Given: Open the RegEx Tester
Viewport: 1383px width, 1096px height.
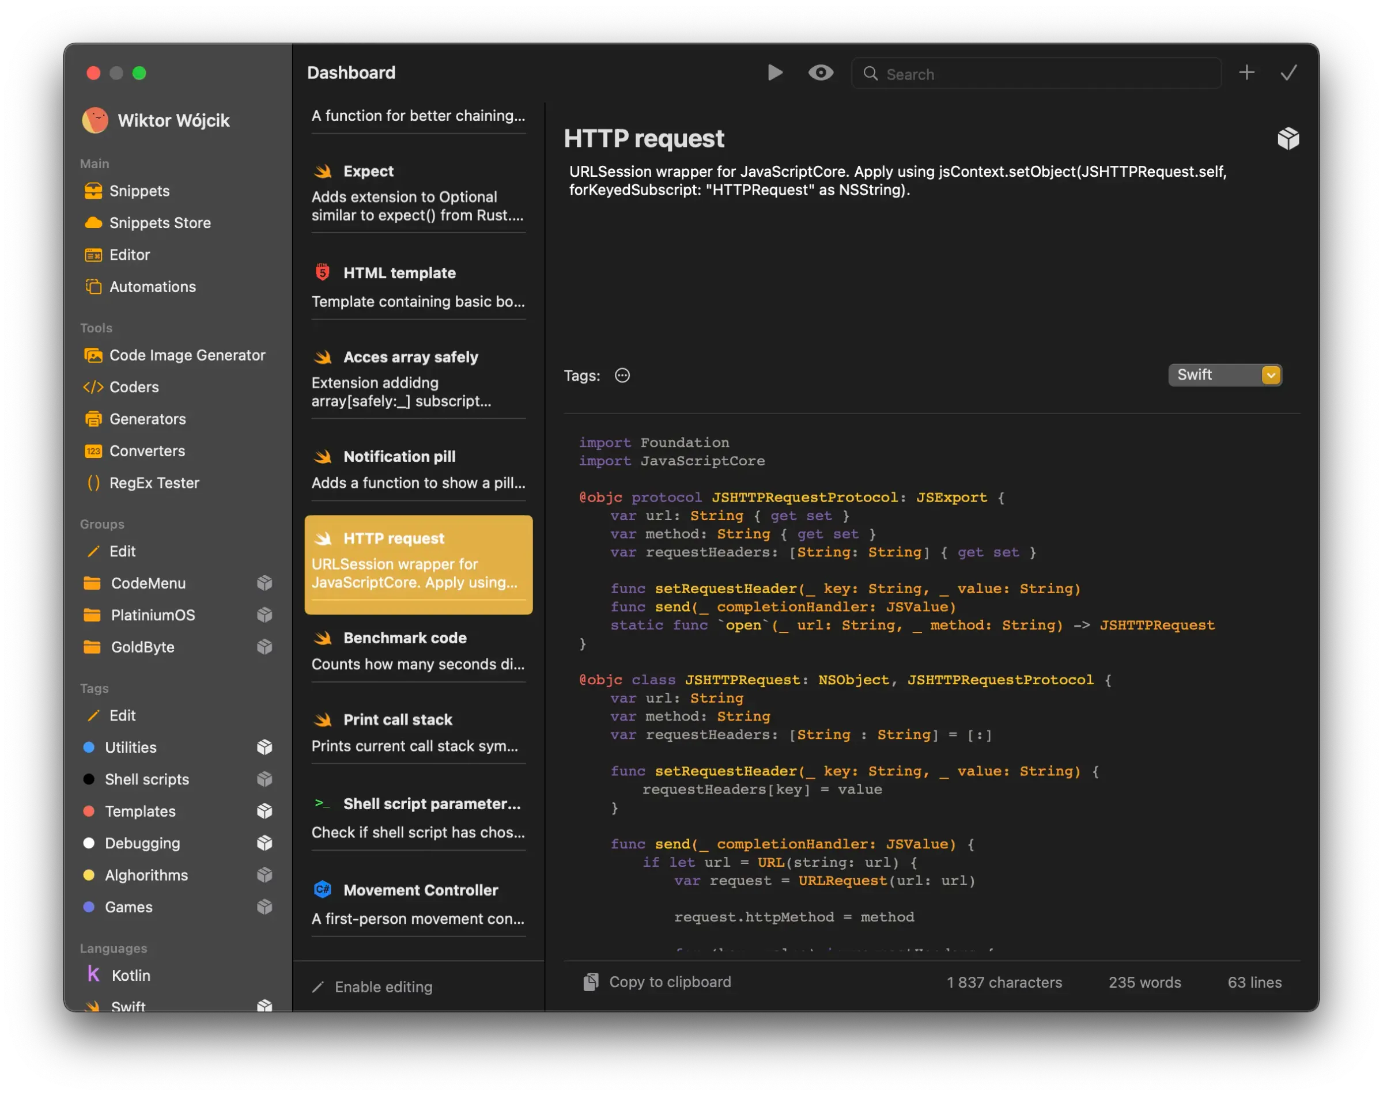Looking at the screenshot, I should (x=154, y=483).
